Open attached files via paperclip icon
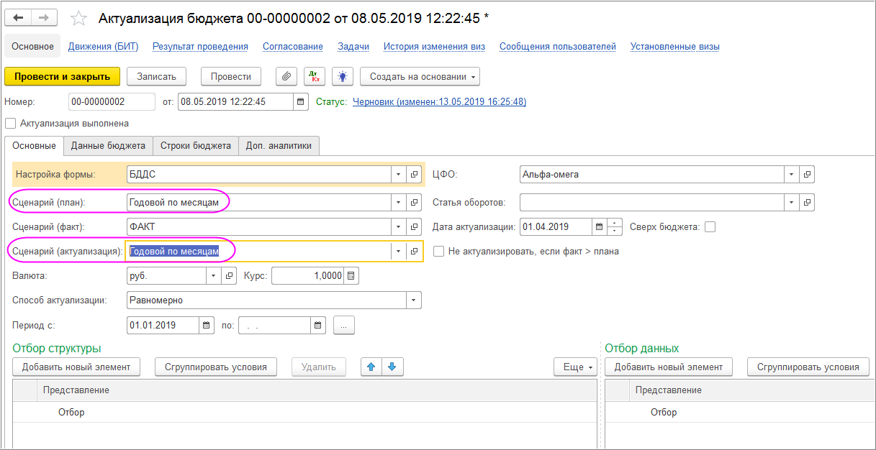The height and width of the screenshot is (450, 876). tap(286, 77)
